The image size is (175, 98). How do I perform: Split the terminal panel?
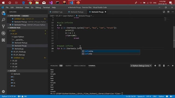pyautogui.click(x=159, y=66)
